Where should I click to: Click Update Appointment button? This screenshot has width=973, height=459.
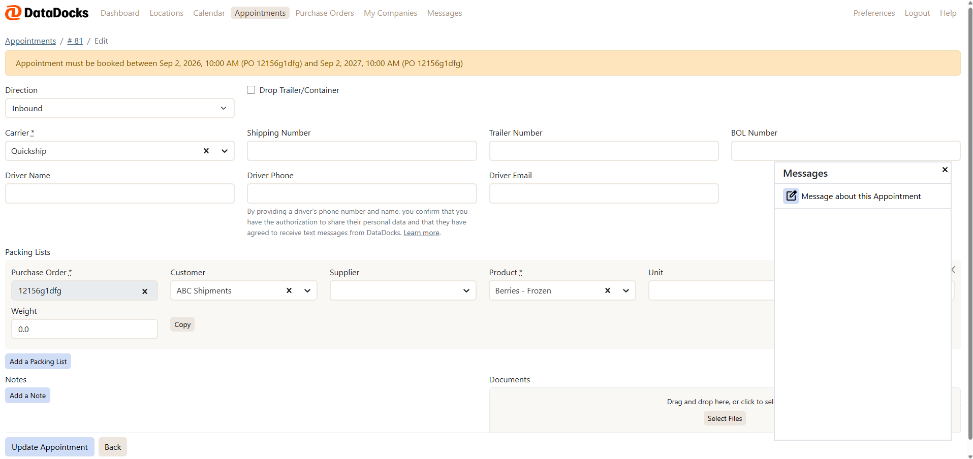[x=50, y=447]
